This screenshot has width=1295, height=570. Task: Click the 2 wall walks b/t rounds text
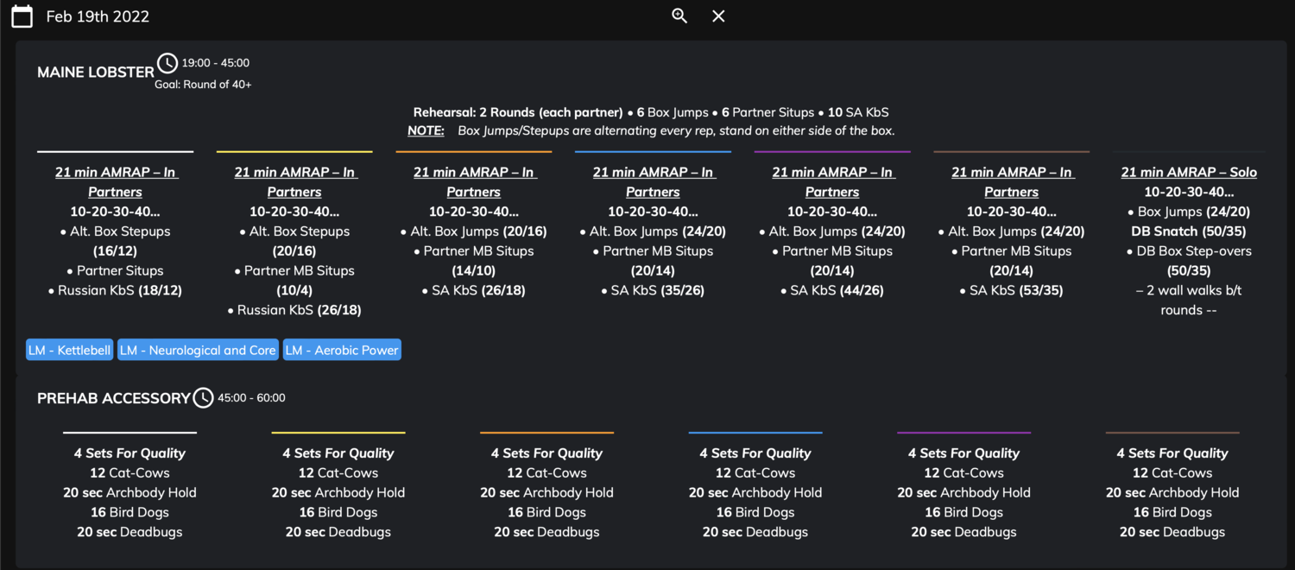(x=1189, y=301)
